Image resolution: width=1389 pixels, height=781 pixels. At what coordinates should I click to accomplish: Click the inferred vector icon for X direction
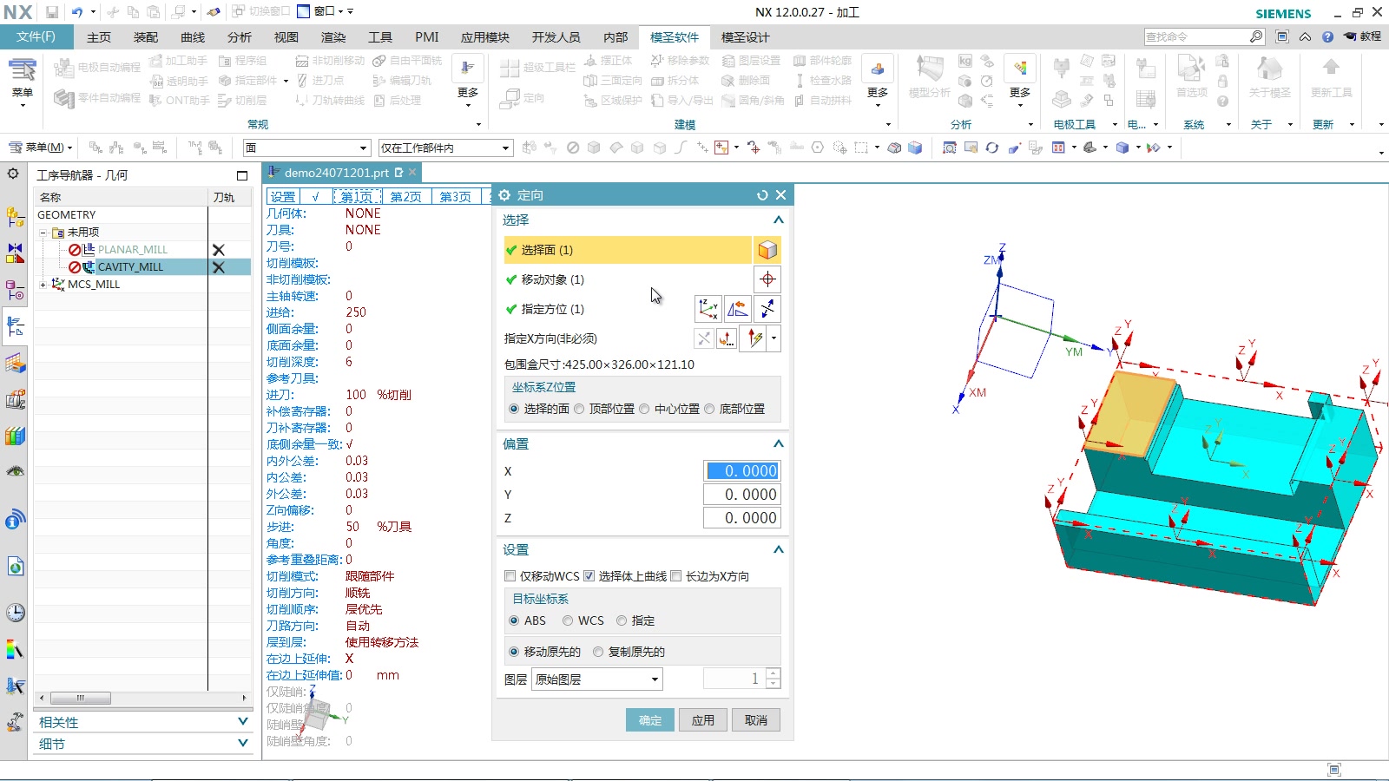click(754, 338)
